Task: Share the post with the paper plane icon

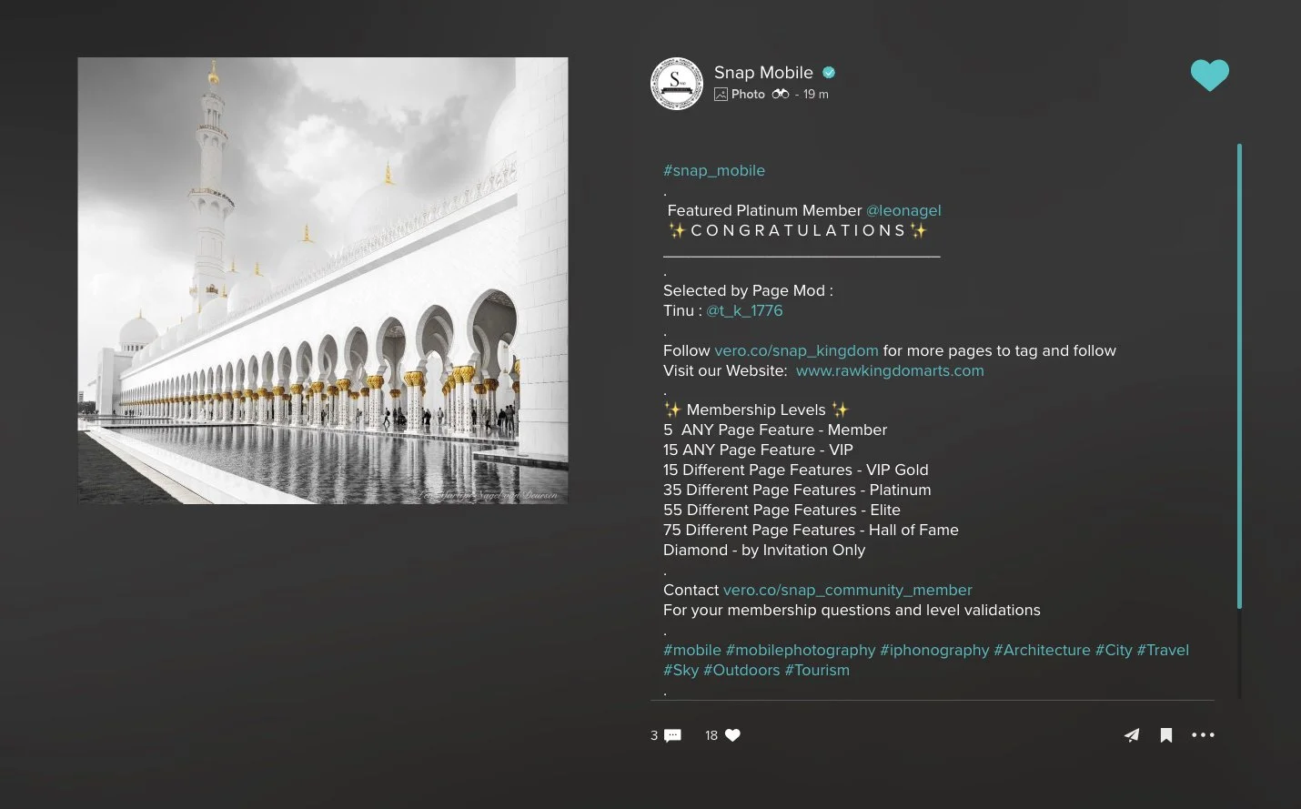Action: (1131, 735)
